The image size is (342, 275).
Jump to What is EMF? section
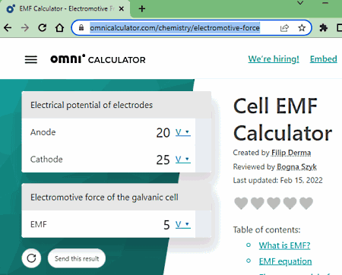pos(284,245)
